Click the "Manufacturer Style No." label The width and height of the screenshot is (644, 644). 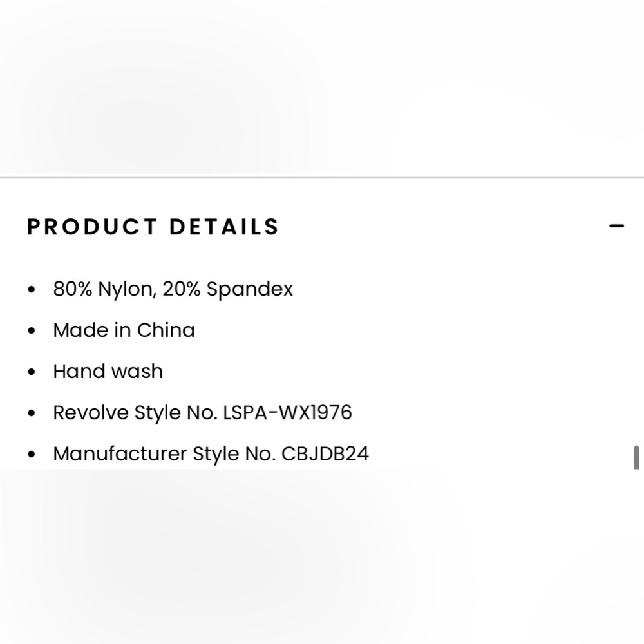click(x=165, y=454)
